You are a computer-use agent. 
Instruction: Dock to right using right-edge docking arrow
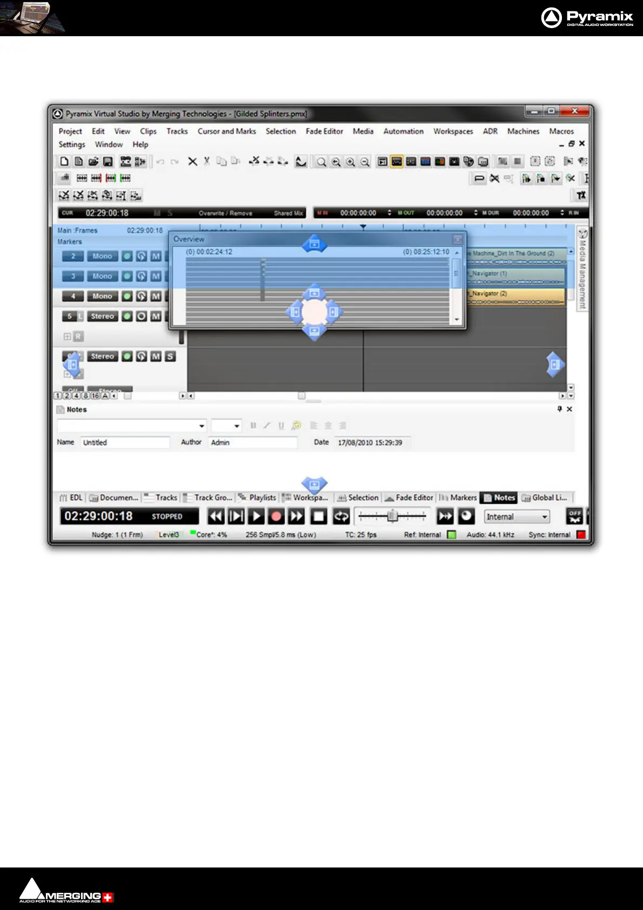pos(555,365)
